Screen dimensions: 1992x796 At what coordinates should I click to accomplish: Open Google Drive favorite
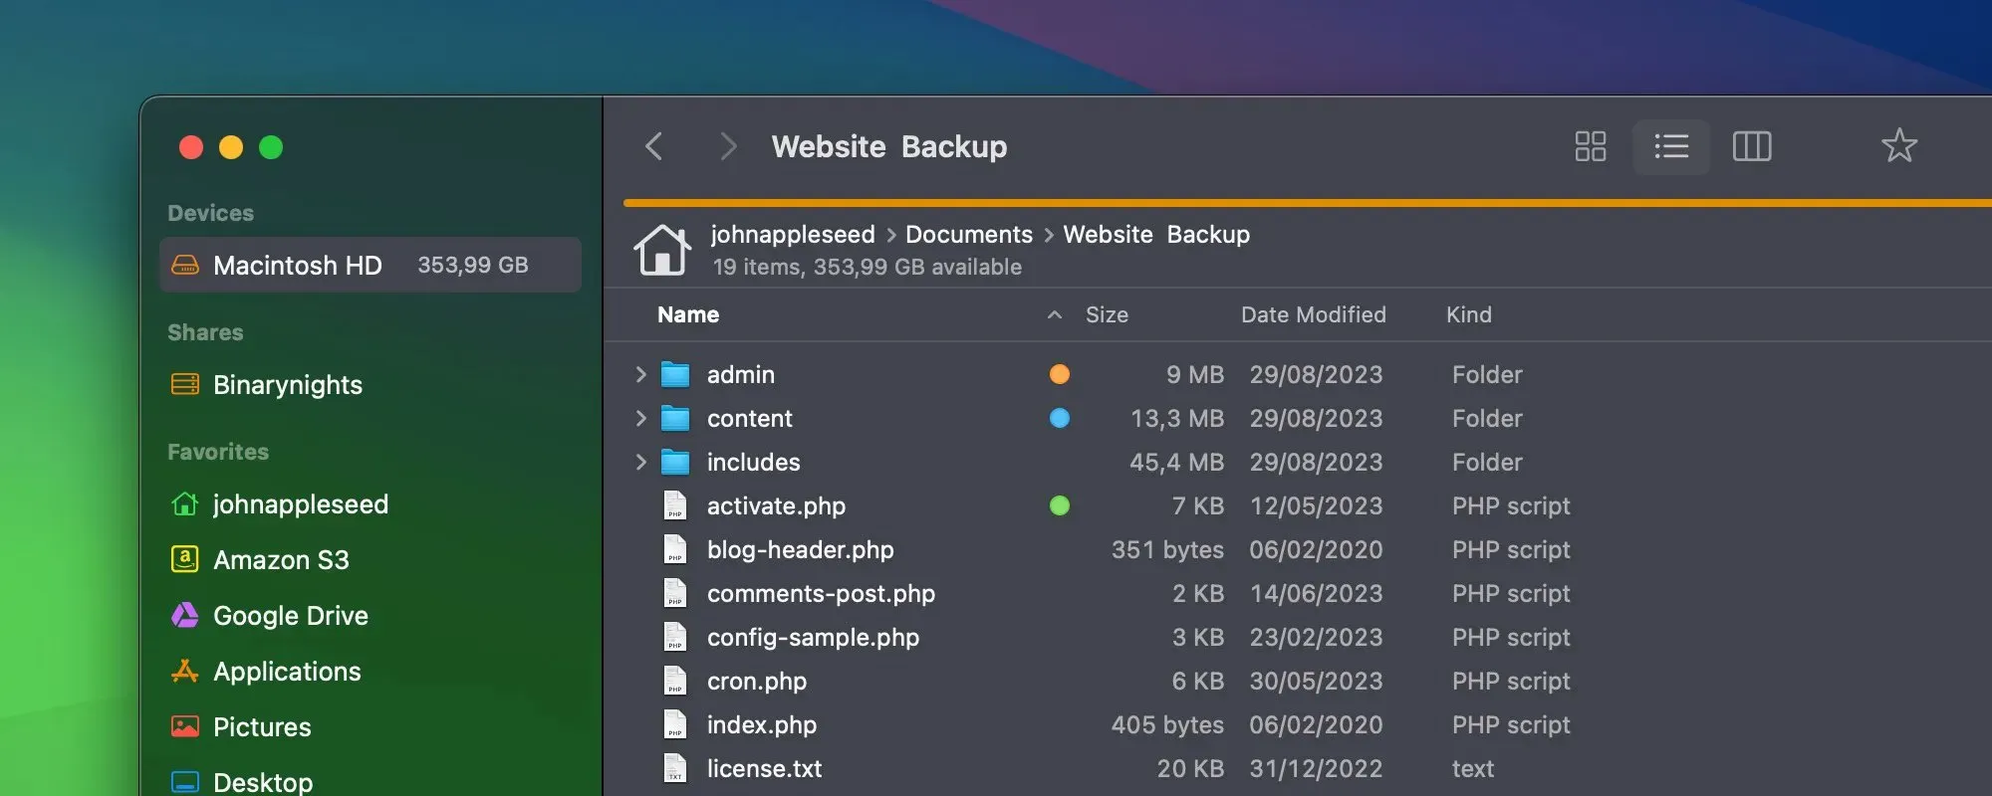click(x=290, y=616)
